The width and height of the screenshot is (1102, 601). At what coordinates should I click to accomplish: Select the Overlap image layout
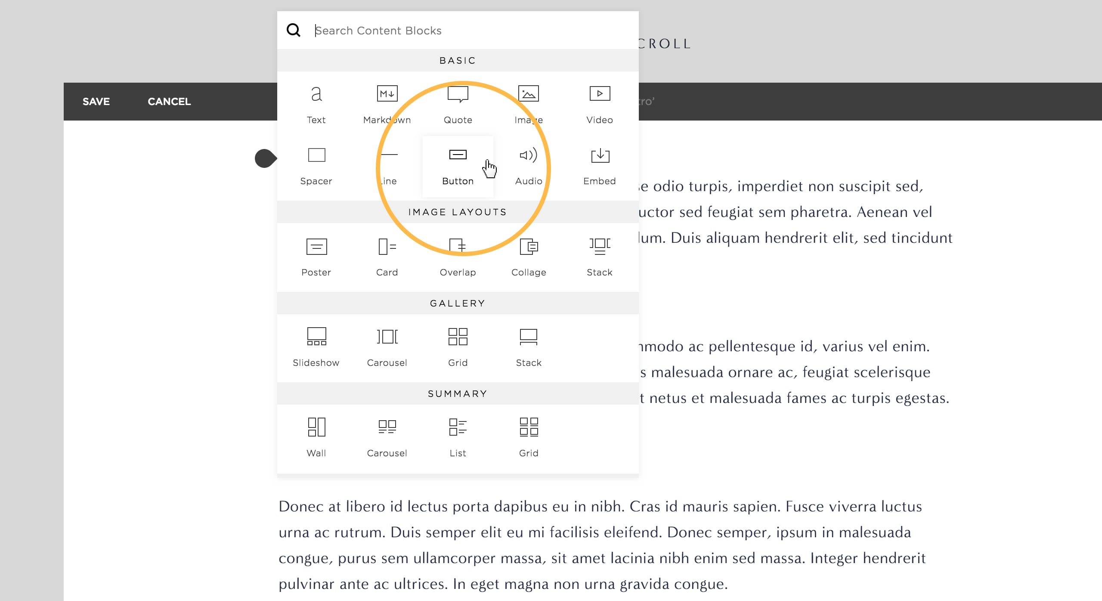(x=457, y=255)
